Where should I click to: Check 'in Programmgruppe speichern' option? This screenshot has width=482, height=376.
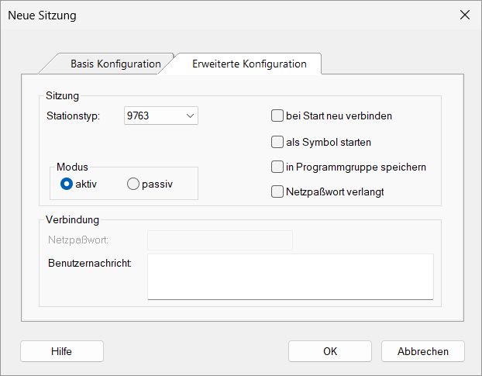click(x=277, y=167)
